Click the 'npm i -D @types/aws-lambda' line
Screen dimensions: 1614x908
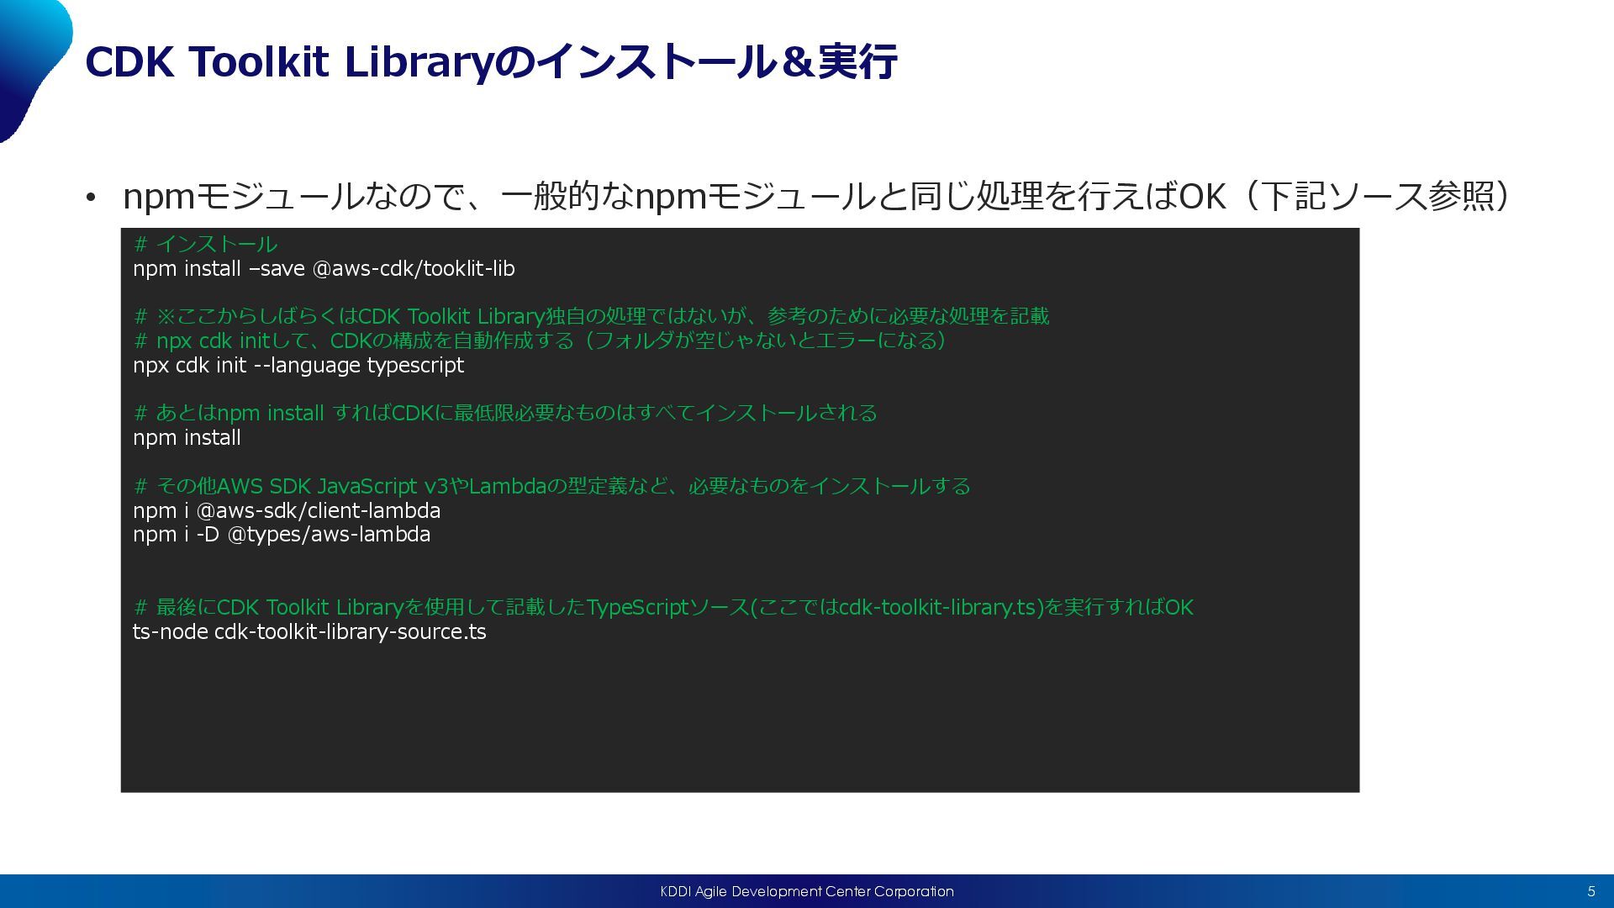click(282, 534)
